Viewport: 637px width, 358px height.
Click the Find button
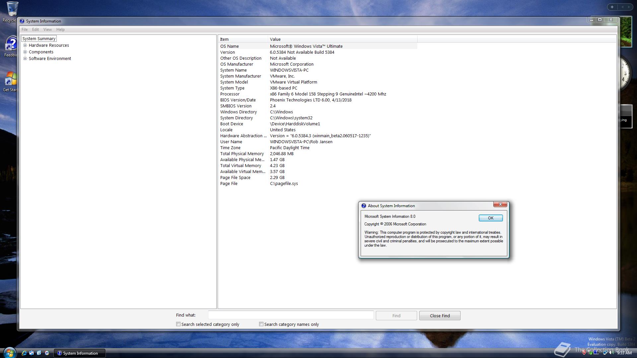(396, 316)
